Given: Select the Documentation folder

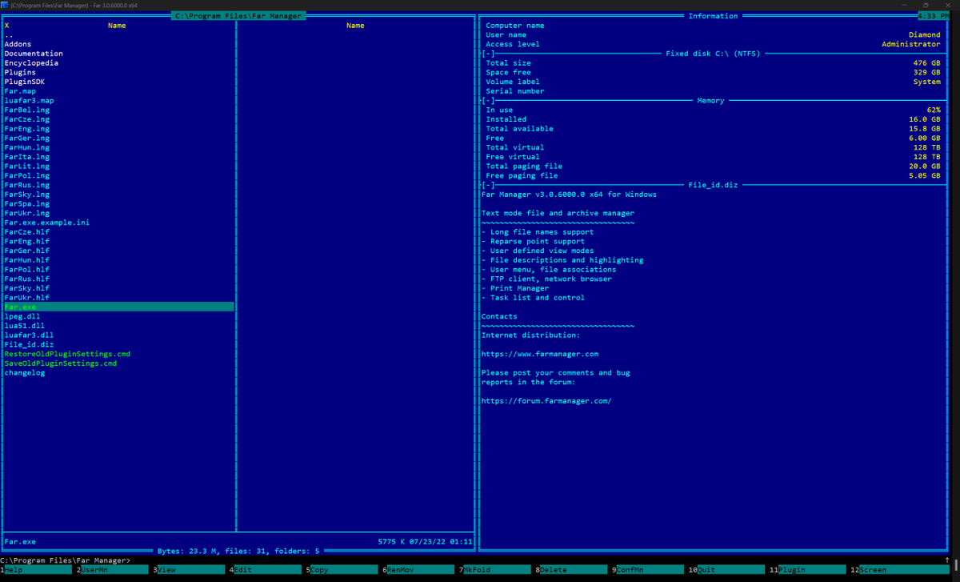Looking at the screenshot, I should tap(118, 54).
